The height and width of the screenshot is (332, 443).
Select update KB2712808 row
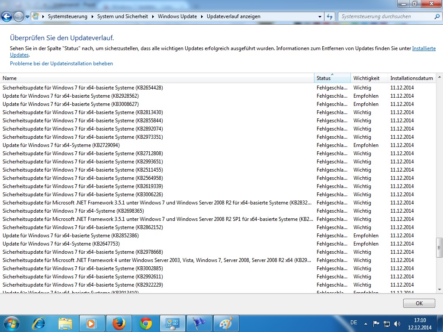[x=218, y=153]
